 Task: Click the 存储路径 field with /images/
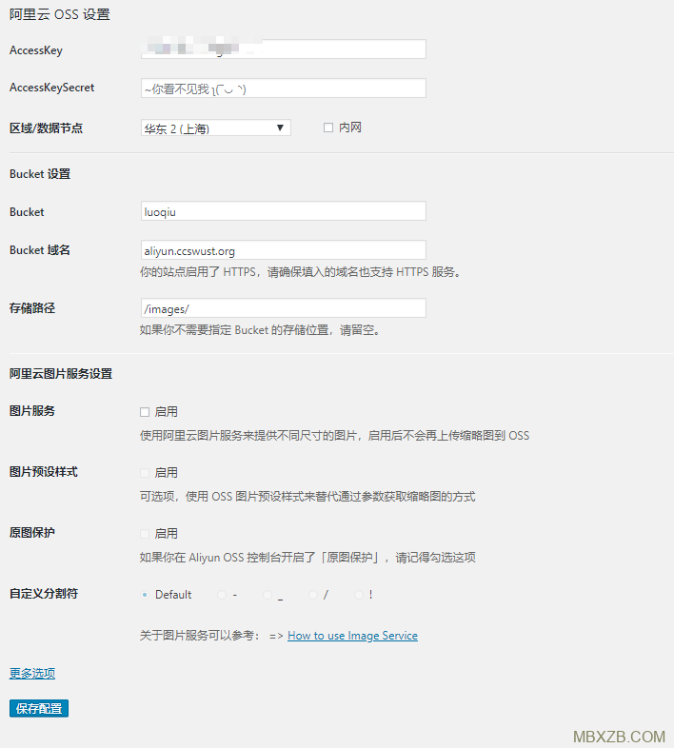point(283,308)
